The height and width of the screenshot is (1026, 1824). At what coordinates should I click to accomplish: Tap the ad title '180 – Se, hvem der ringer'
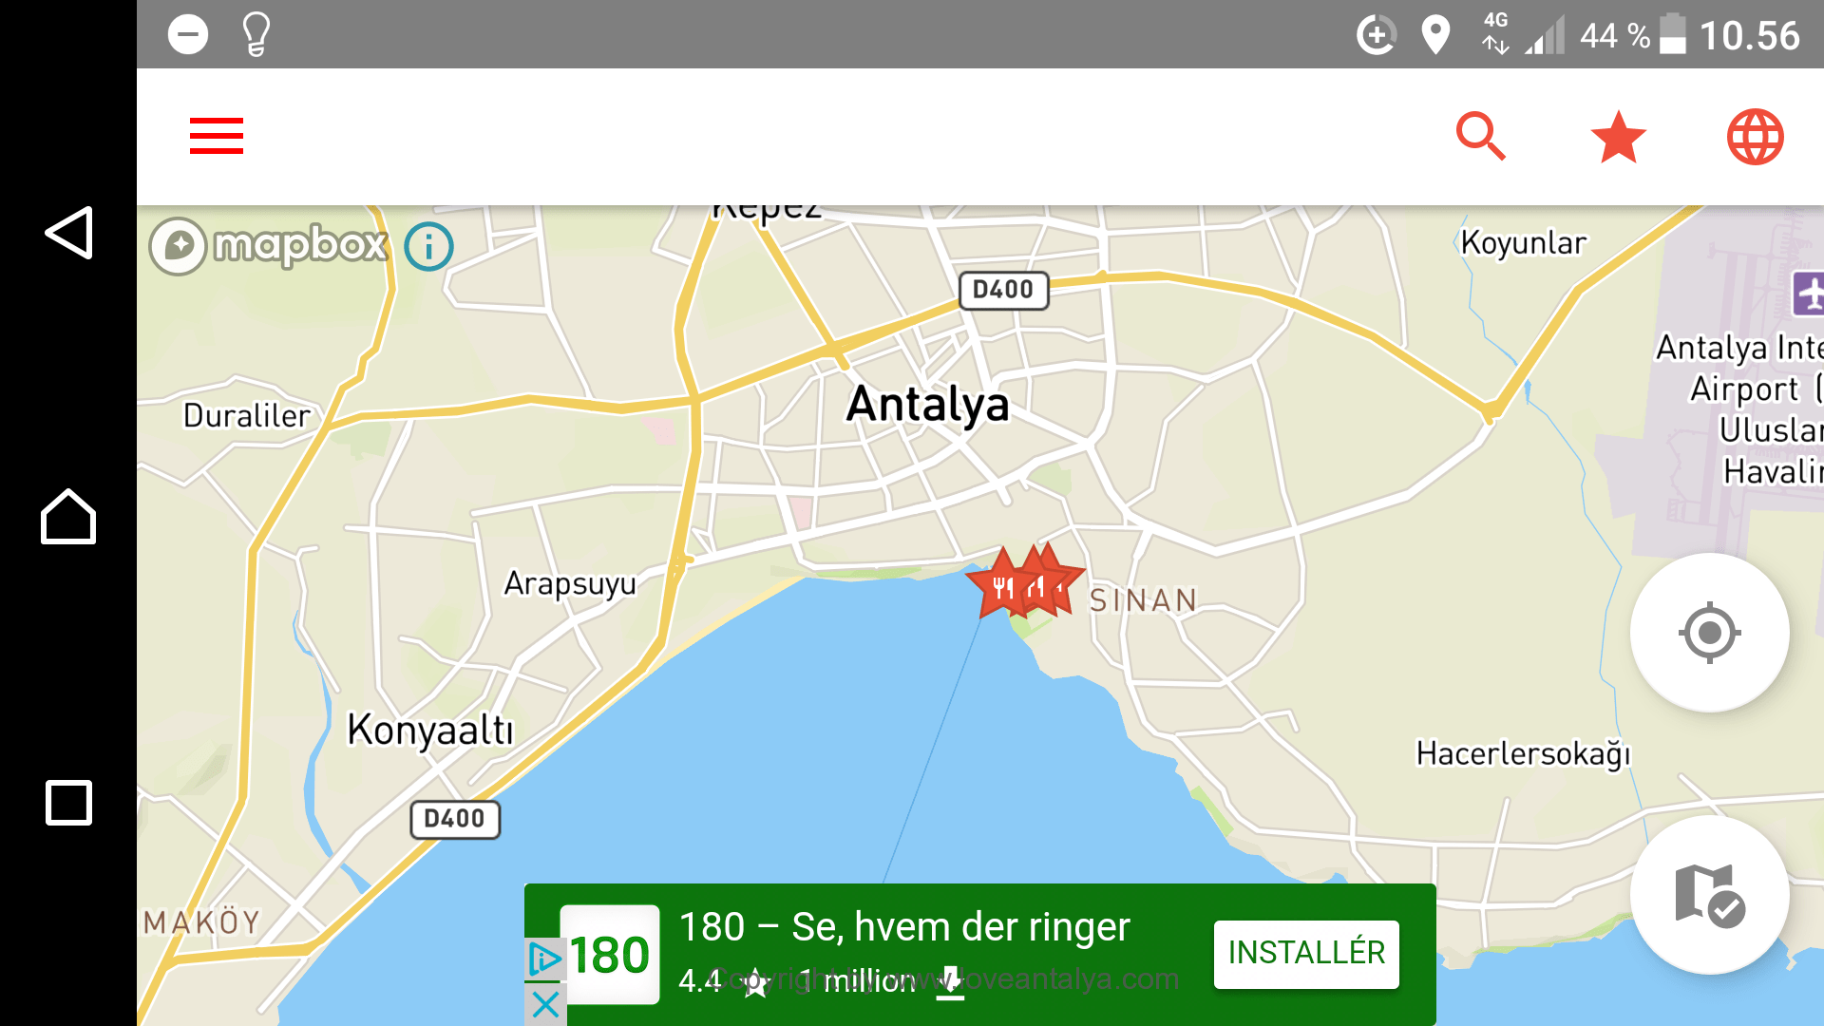904,927
